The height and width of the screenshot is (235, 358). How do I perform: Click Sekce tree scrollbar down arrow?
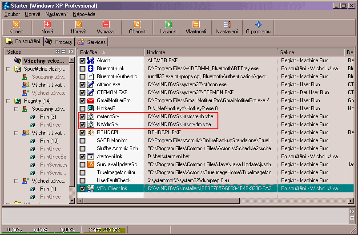[72, 201]
